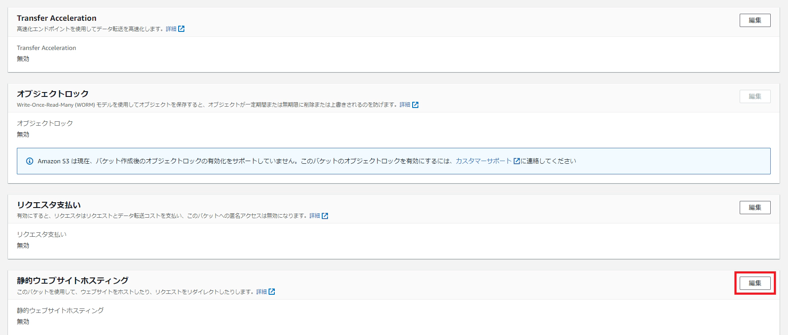Click the Transfer Acceleration section heading
The image size is (788, 335).
[57, 18]
